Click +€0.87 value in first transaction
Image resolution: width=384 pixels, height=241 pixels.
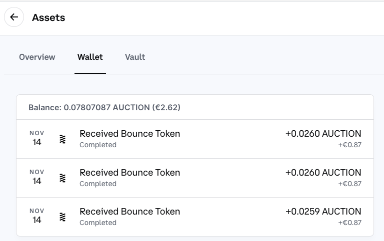tap(349, 145)
